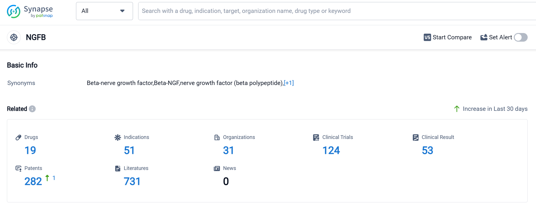Click the Start Compare VS icon
The height and width of the screenshot is (205, 536).
pyautogui.click(x=427, y=37)
